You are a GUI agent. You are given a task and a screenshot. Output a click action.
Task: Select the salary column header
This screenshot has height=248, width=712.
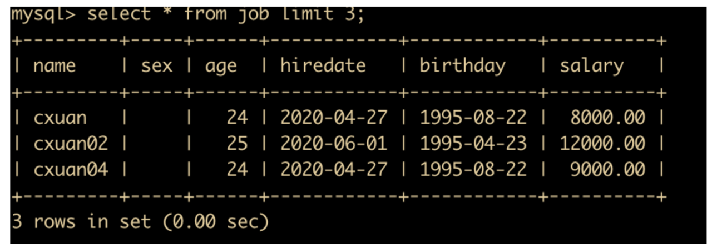pyautogui.click(x=591, y=67)
